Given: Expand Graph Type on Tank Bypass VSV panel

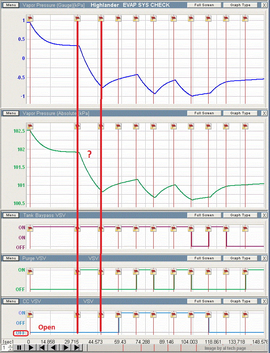Looking at the screenshot, I should [x=240, y=215].
